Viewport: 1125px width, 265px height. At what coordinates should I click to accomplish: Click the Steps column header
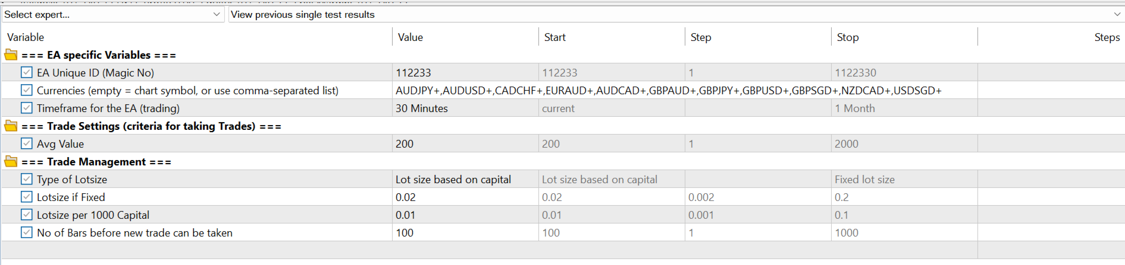click(1107, 37)
